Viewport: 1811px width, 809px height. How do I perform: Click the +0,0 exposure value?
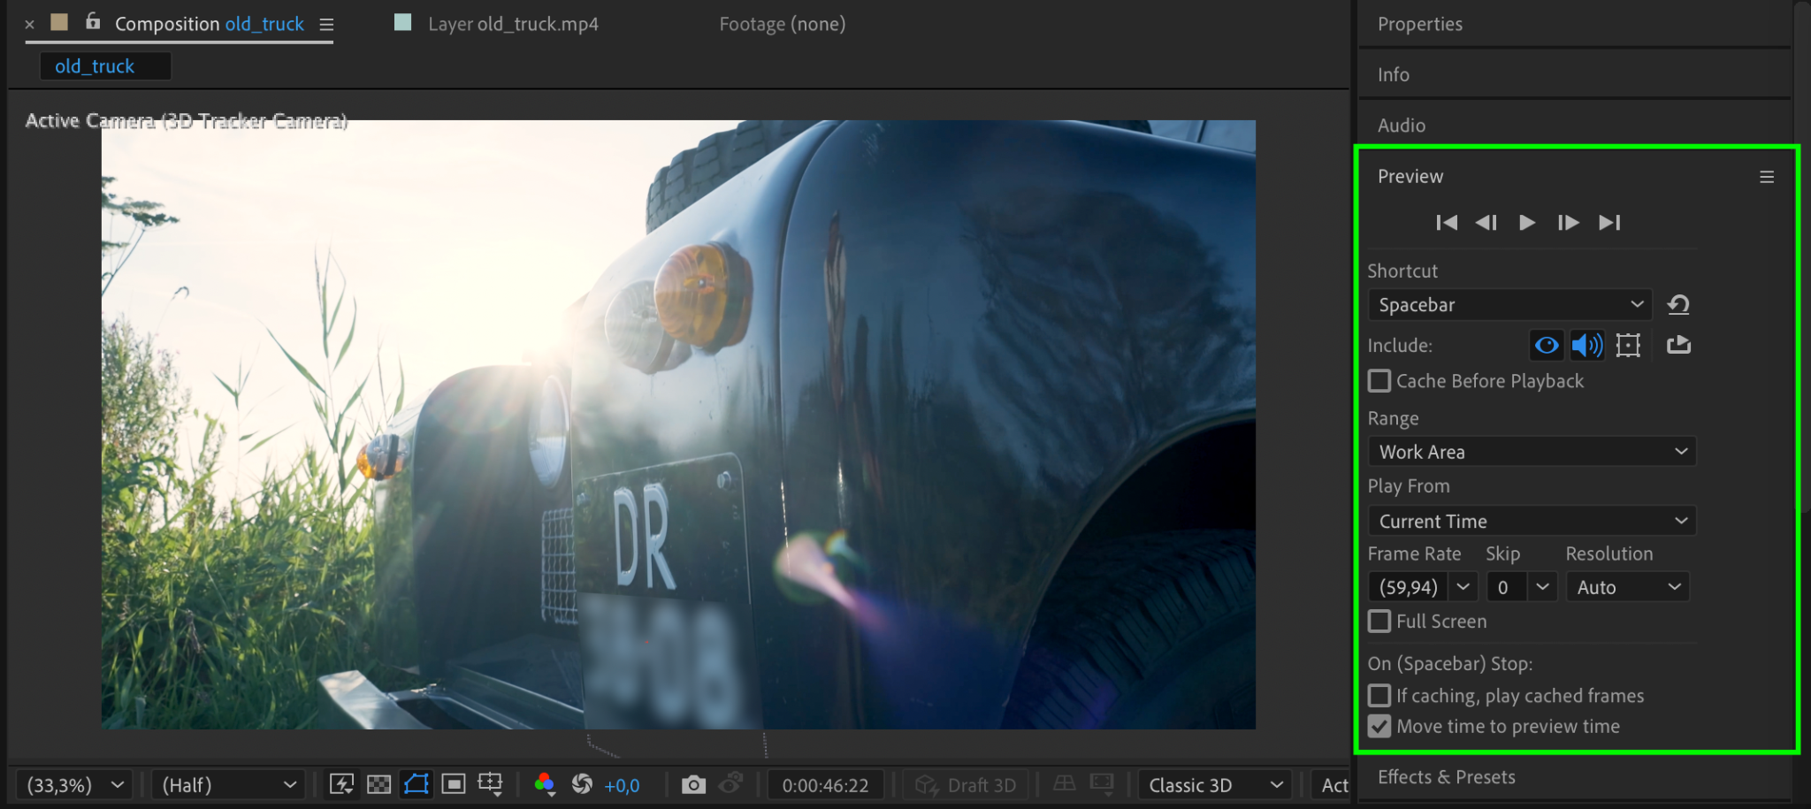coord(622,785)
